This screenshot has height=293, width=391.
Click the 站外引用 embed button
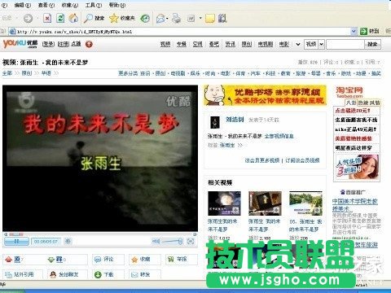point(23,274)
